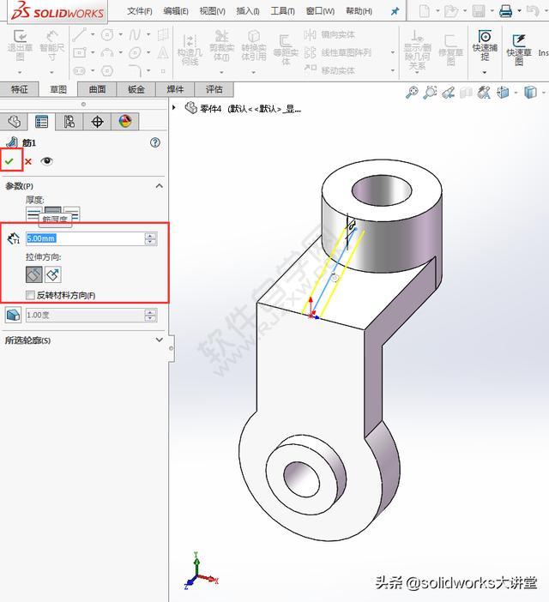This screenshot has height=602, width=549.
Task: Click the 零件4 part name in flyout tree
Action: point(210,109)
